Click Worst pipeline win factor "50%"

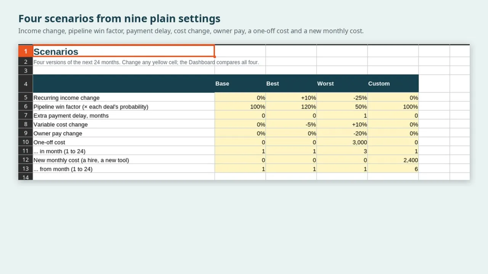point(342,107)
